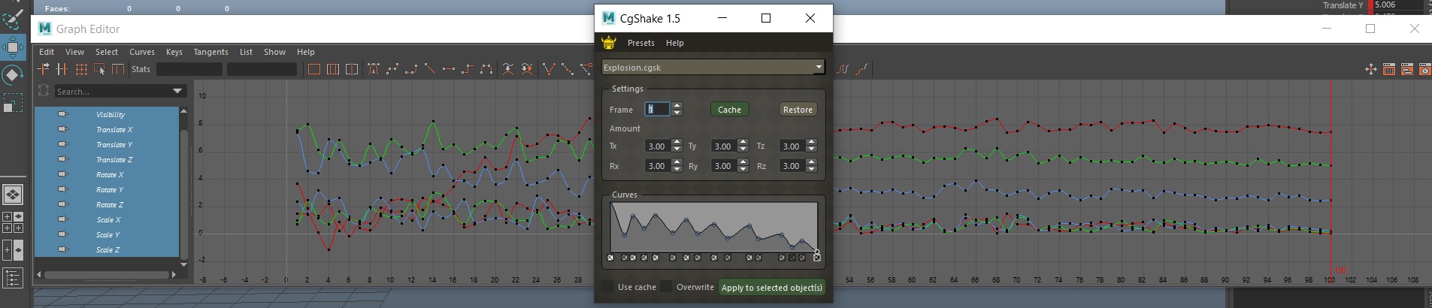Click the Cache button
This screenshot has height=308, width=1432.
tap(729, 109)
